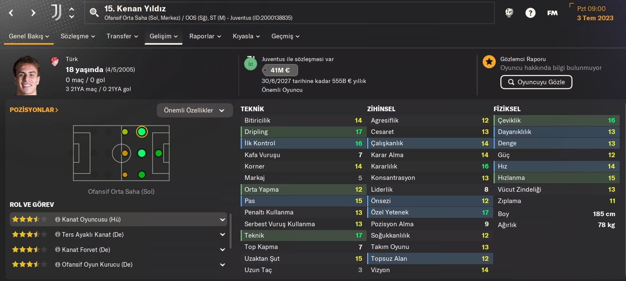Screen dimensions: 626x281
Task: Click the FM menu icon
Action: click(x=552, y=13)
